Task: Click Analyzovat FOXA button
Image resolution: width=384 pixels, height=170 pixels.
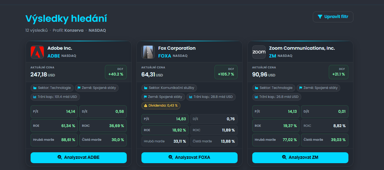Action: pyautogui.click(x=190, y=158)
